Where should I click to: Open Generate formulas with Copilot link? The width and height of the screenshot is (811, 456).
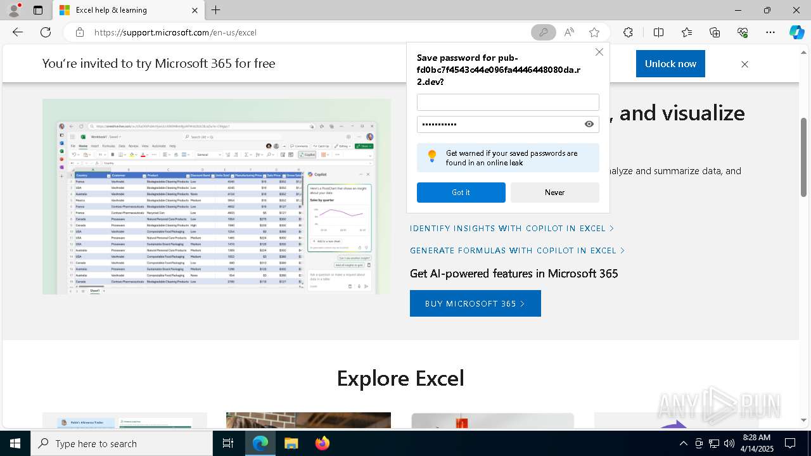(518, 250)
